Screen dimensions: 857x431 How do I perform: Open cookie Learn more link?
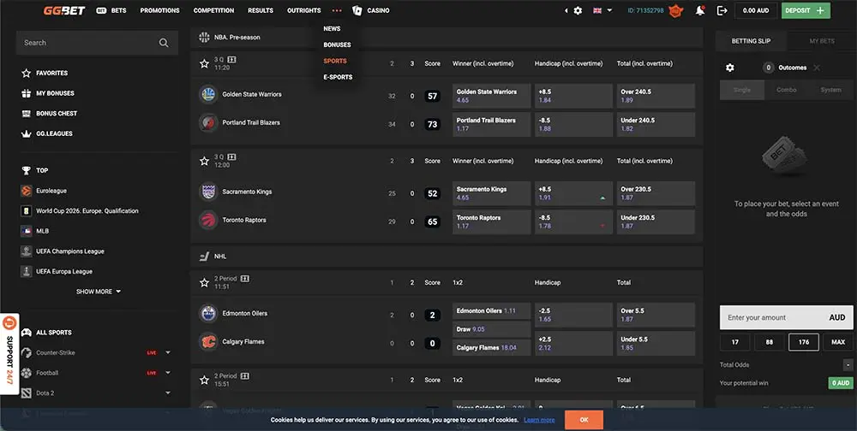point(539,420)
